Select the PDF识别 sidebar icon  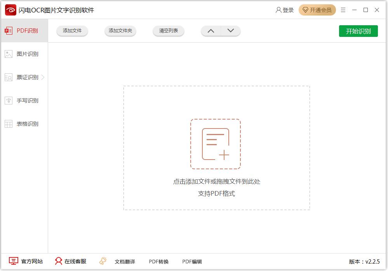[x=8, y=30]
